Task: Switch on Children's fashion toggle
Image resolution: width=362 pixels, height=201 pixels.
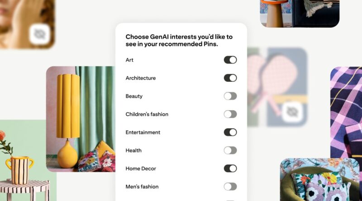Action: coord(230,114)
